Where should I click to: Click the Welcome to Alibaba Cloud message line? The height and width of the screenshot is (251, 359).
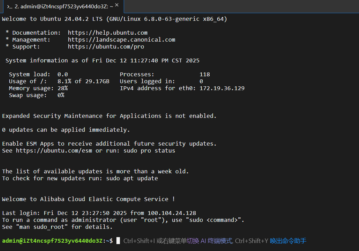pyautogui.click(x=88, y=199)
